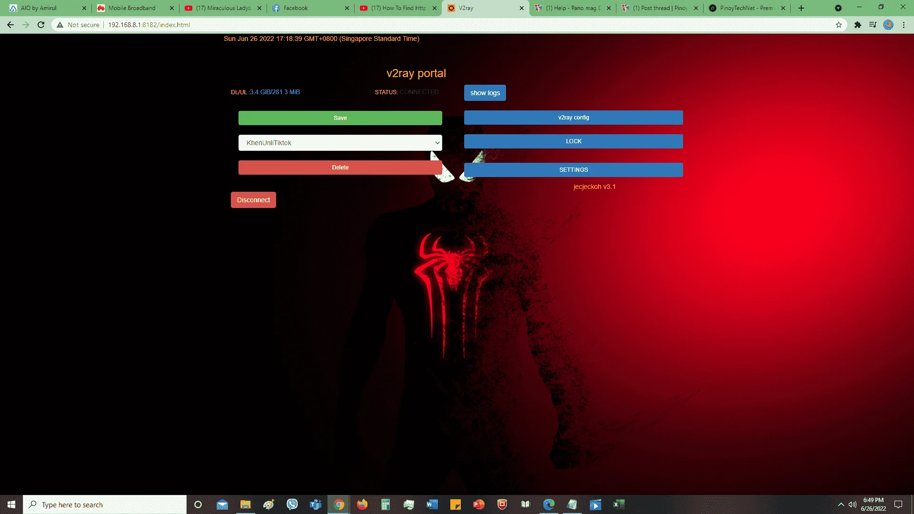Viewport: 914px width, 514px height.
Task: Open Viber from the taskbar
Action: click(292, 504)
